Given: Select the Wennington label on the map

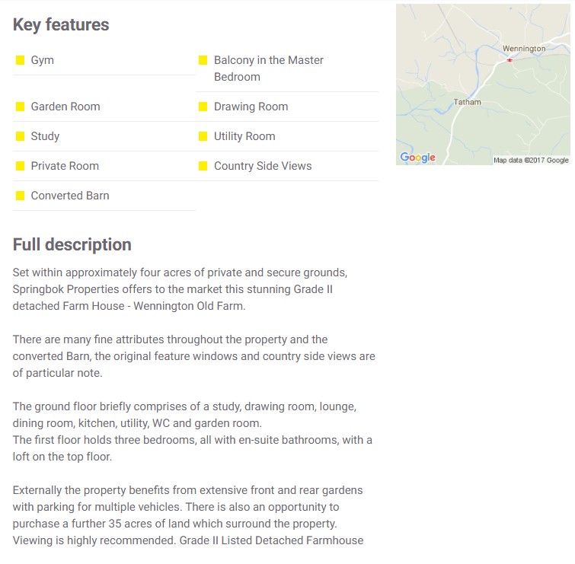Looking at the screenshot, I should point(524,49).
